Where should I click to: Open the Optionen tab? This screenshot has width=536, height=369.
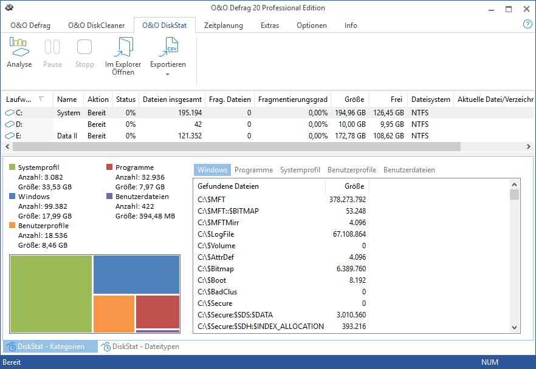[x=312, y=25]
